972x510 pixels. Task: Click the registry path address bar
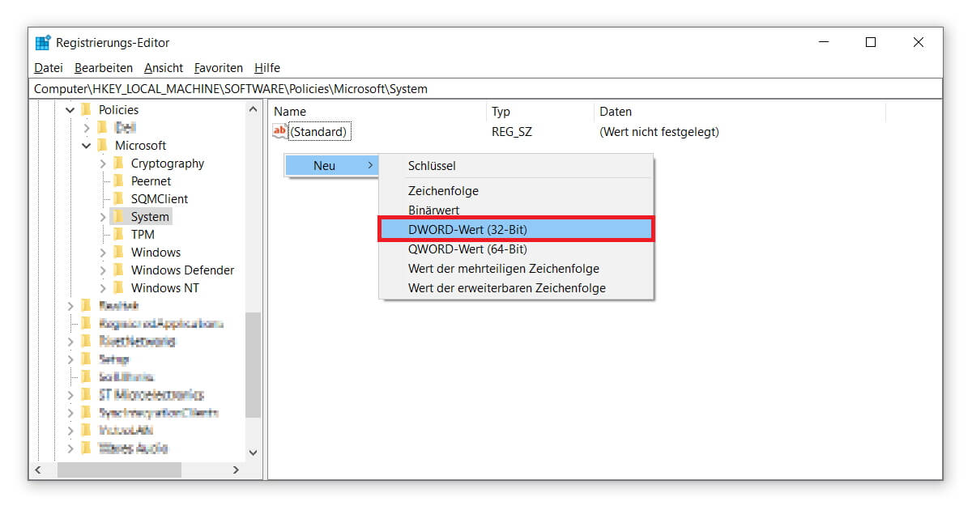tap(486, 89)
